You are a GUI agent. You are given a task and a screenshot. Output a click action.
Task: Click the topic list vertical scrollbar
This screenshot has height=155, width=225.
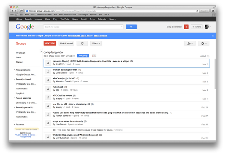215,74
